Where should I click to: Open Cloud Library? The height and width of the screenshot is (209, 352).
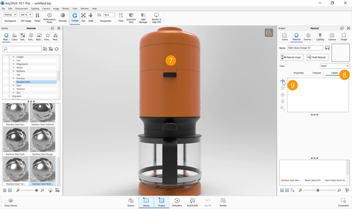pyautogui.click(x=11, y=202)
